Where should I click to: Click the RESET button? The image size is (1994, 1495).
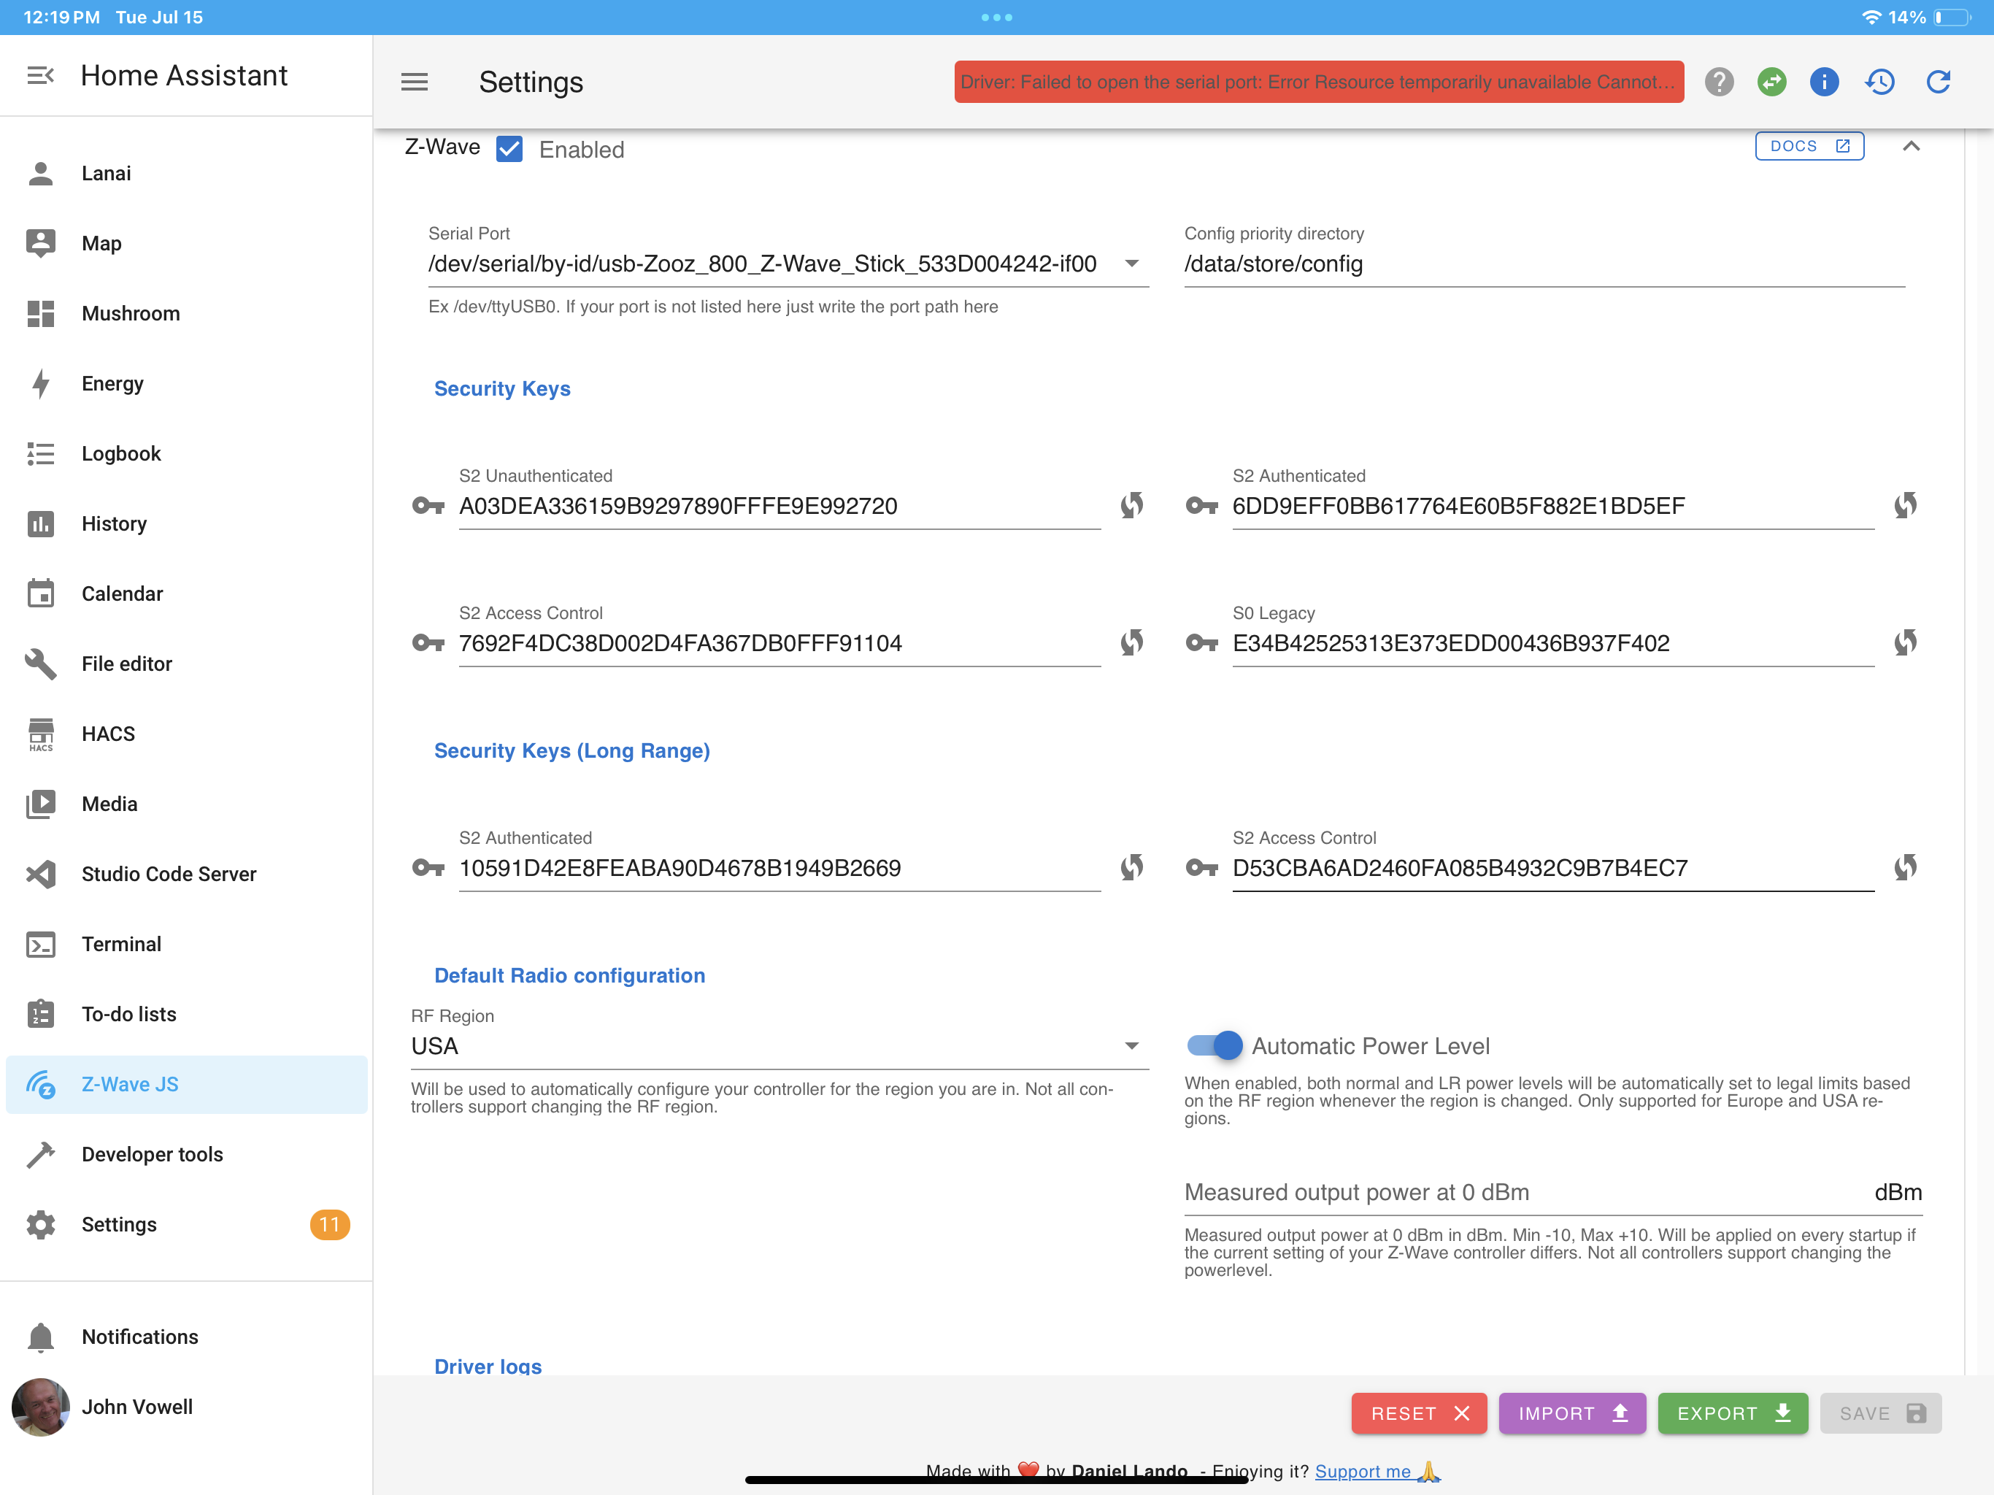[1419, 1413]
